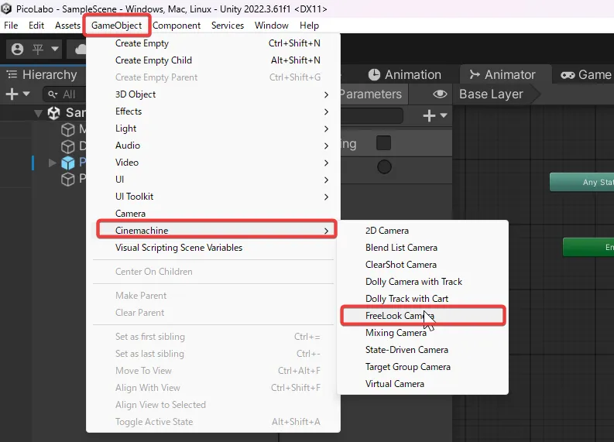Select the last cube GameObject icon
Screen dimensions: 614x442
point(67,180)
